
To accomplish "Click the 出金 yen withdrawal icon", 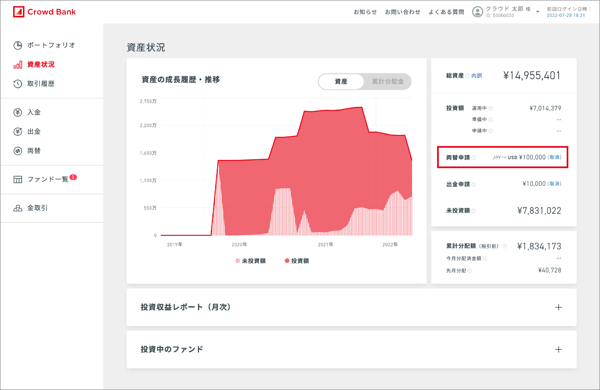I will point(17,132).
